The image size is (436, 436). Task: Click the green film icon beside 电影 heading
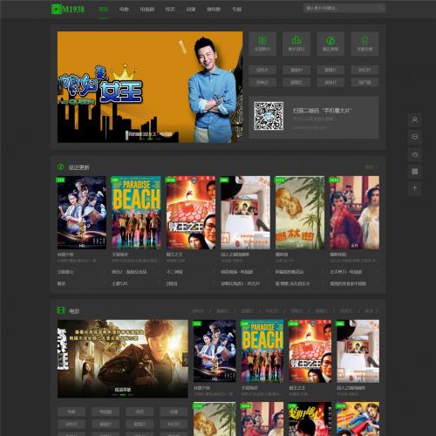61,310
